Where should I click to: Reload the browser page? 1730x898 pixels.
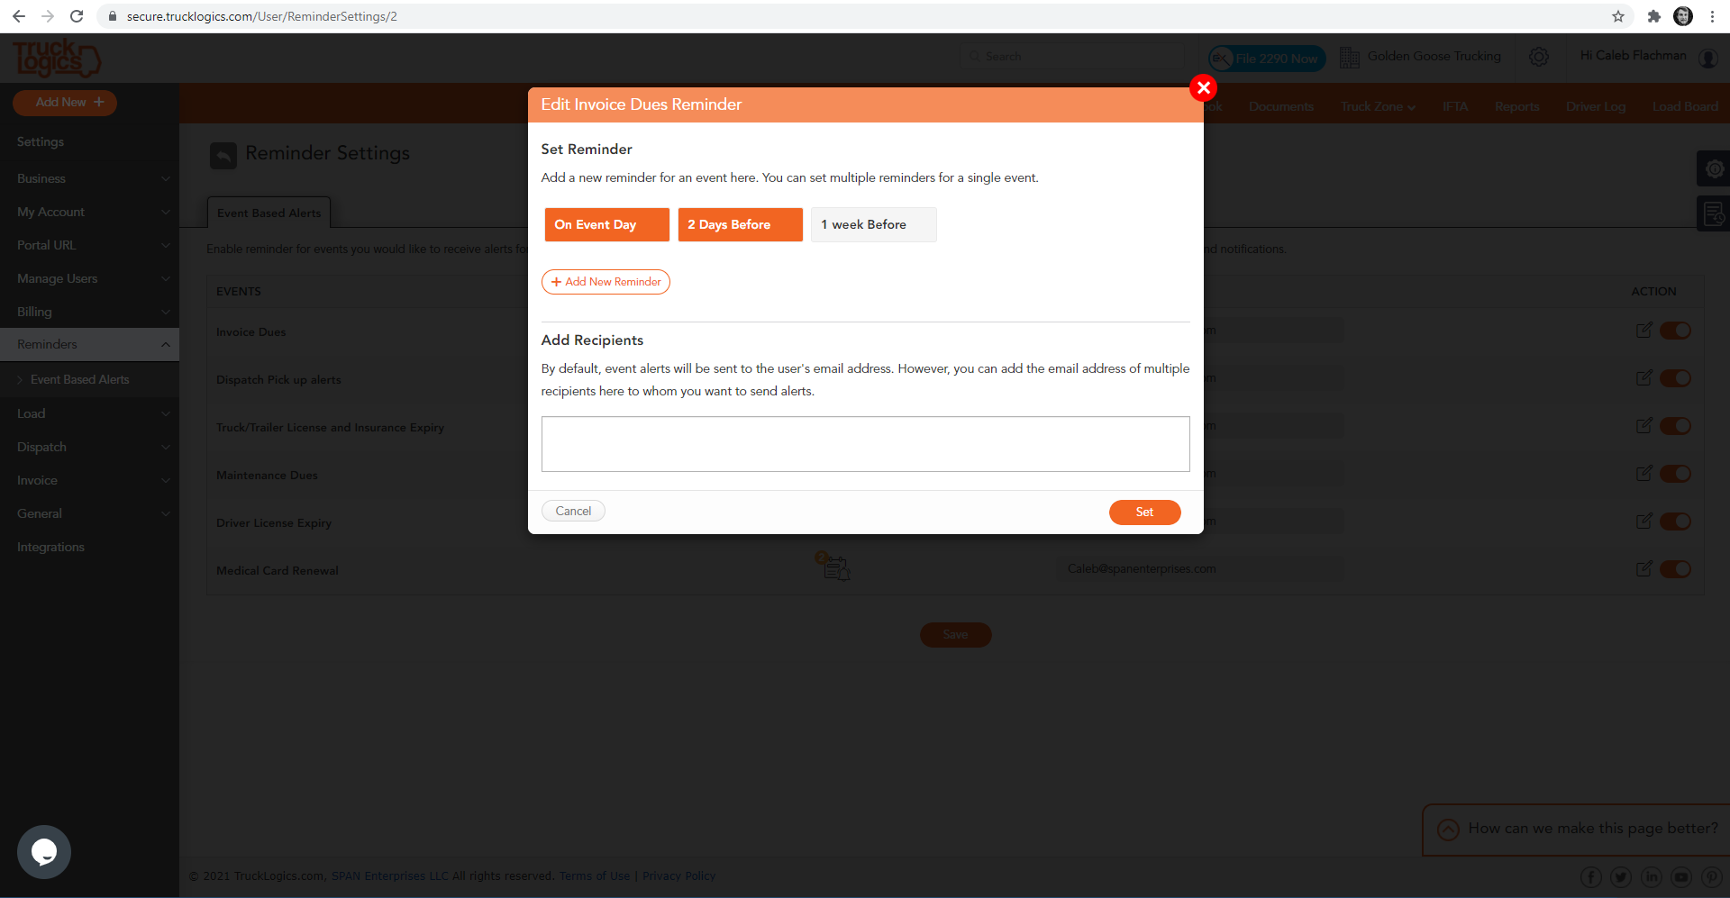tap(77, 16)
